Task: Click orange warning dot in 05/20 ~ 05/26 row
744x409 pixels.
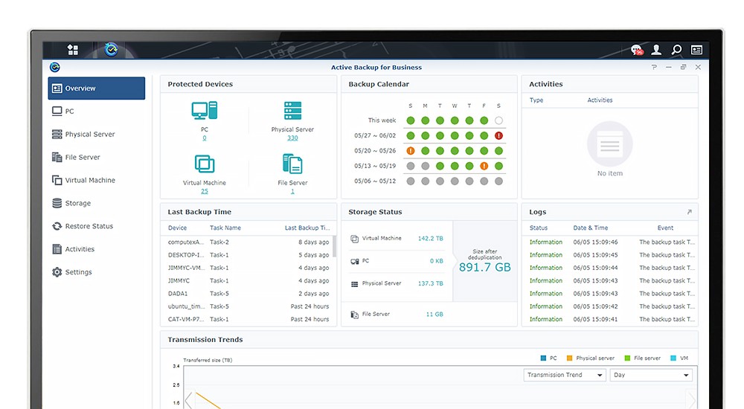Action: pos(411,151)
